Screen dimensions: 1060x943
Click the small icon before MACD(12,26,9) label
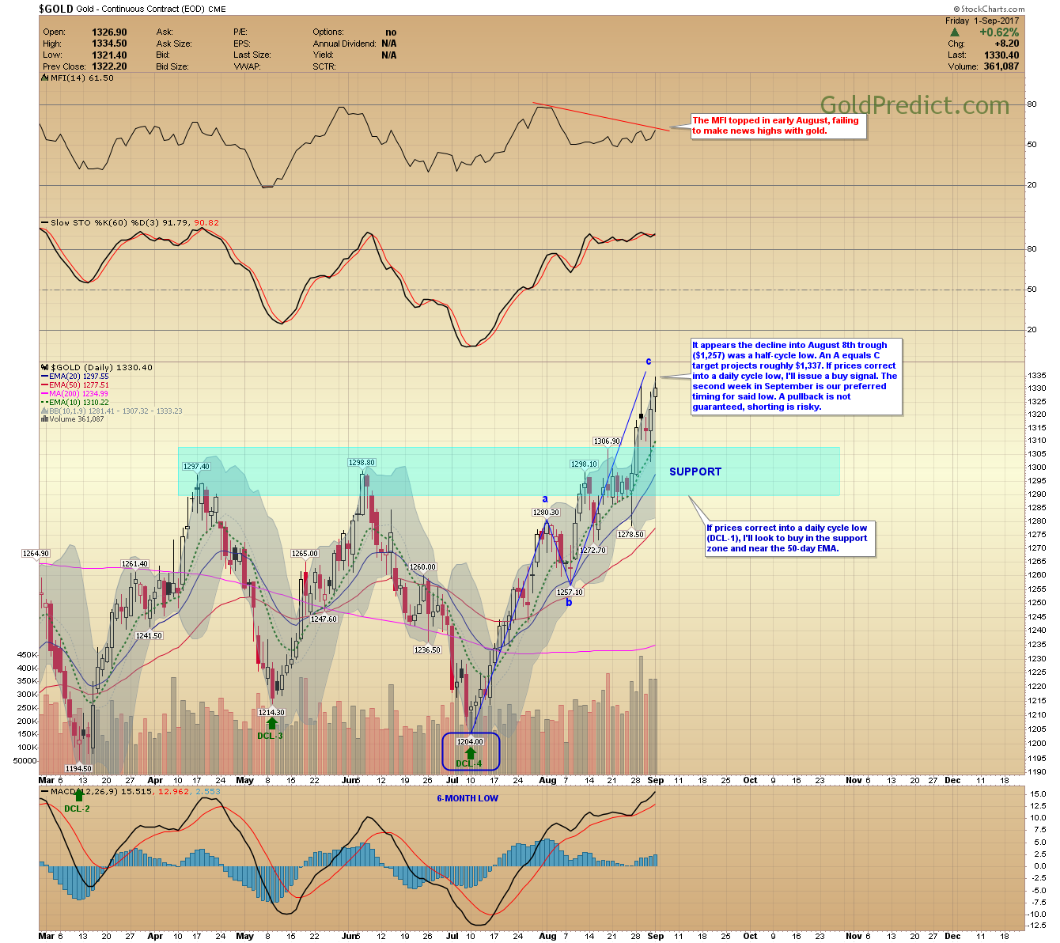44,791
